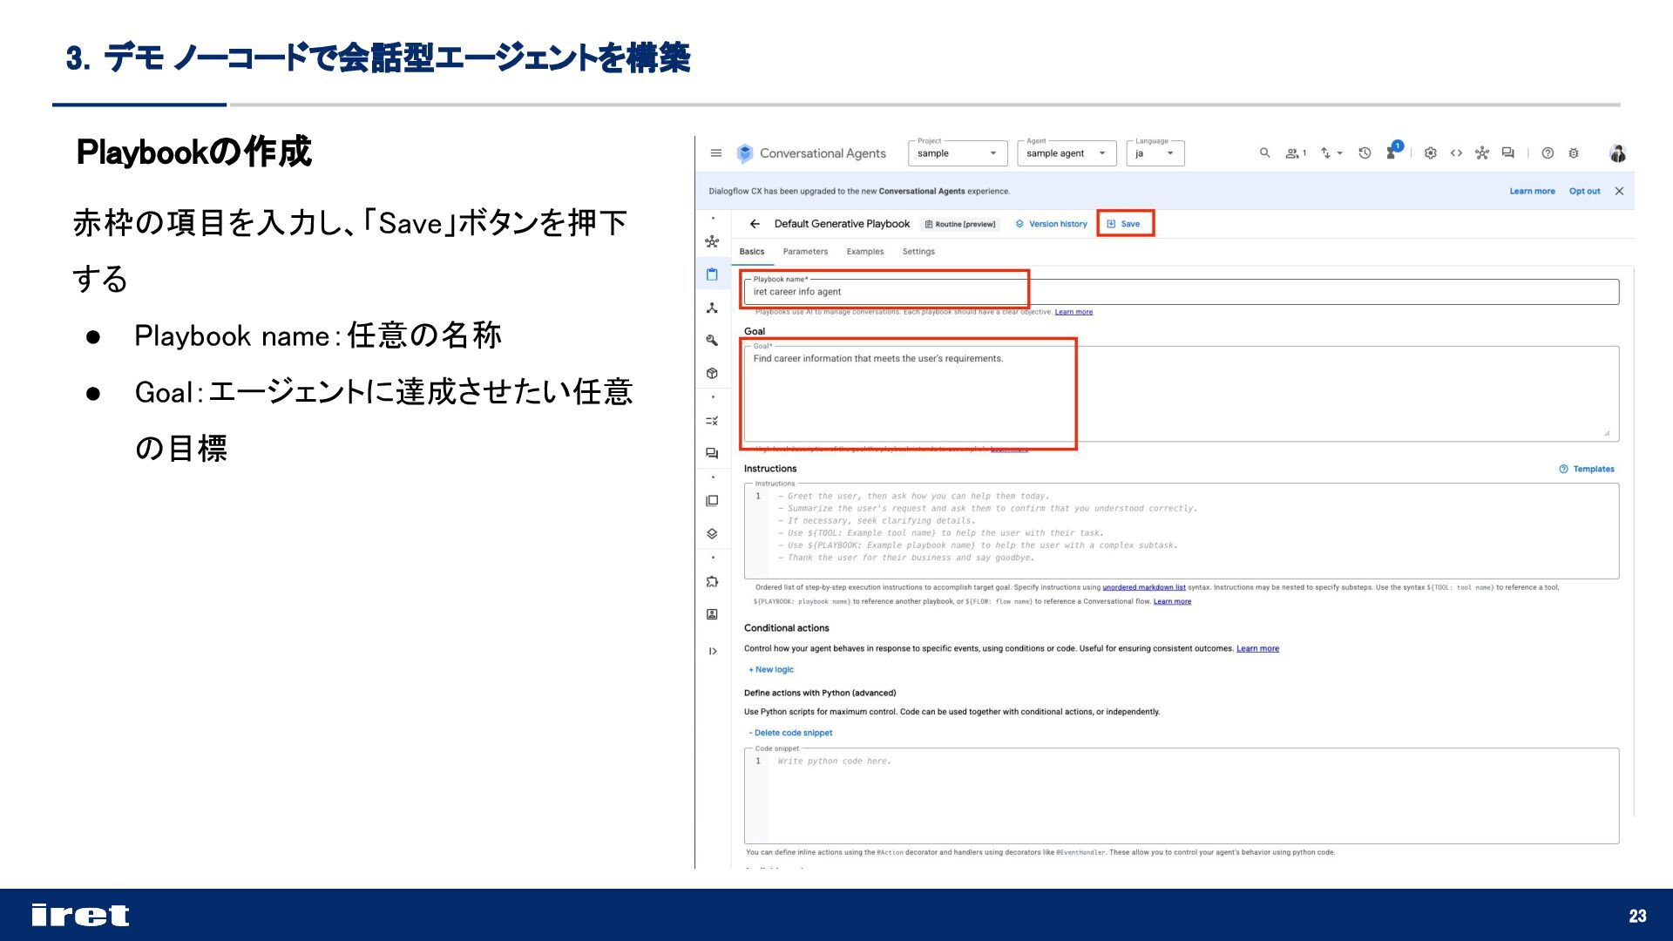Switch to the Parameters tab

(x=805, y=252)
